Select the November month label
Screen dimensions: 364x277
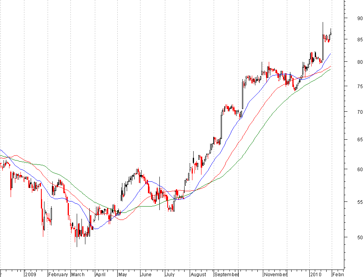pyautogui.click(x=275, y=275)
